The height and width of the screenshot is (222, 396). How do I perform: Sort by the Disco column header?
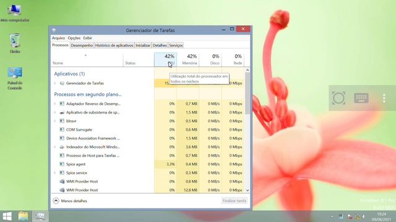pos(210,60)
